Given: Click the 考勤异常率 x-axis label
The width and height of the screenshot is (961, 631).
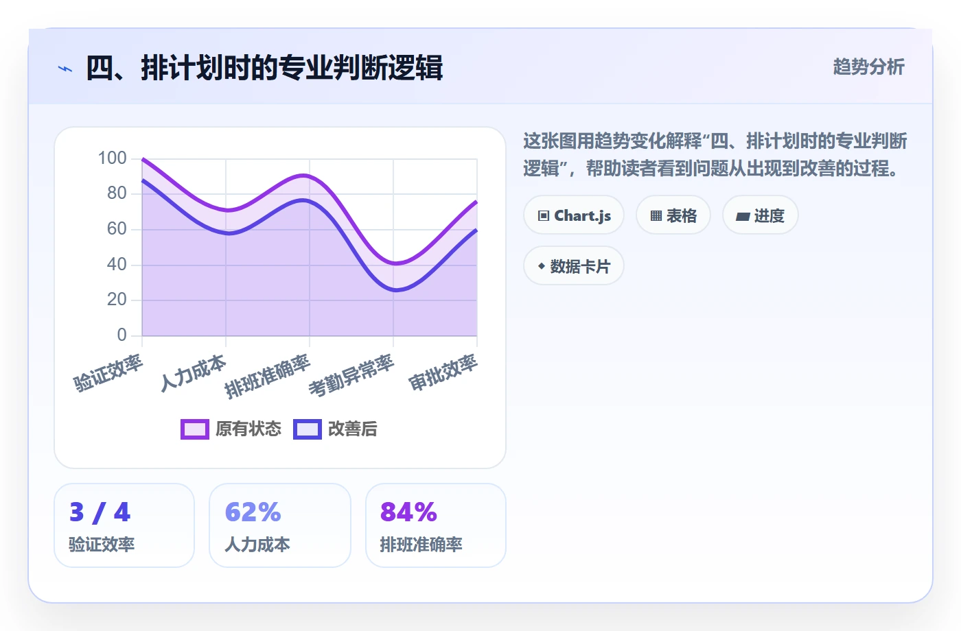Looking at the screenshot, I should [x=351, y=376].
